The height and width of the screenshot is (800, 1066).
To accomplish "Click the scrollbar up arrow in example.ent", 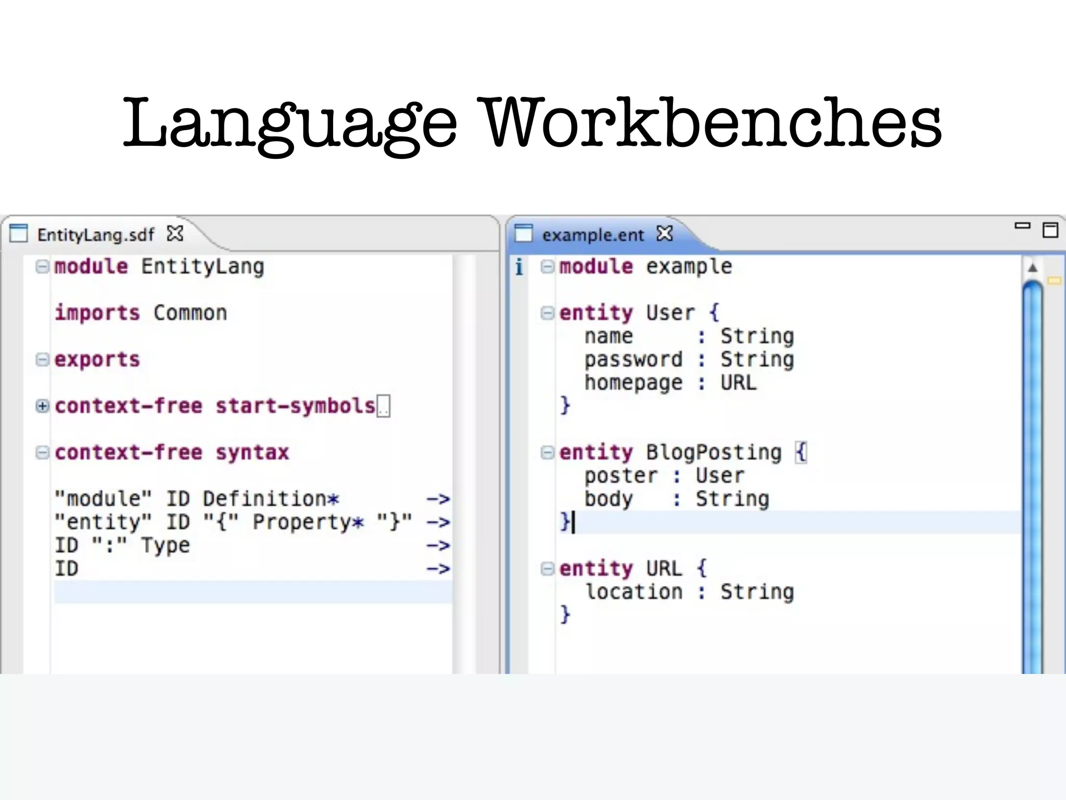I will (1033, 268).
